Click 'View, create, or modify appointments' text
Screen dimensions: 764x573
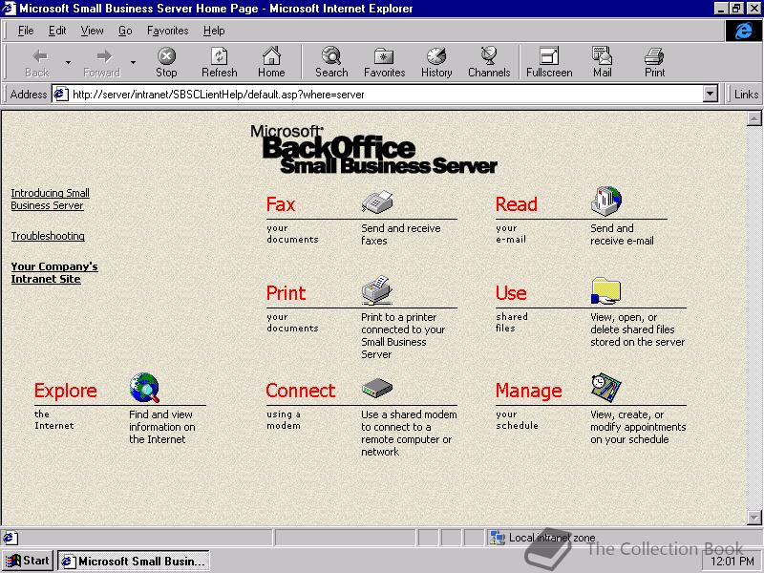point(638,427)
